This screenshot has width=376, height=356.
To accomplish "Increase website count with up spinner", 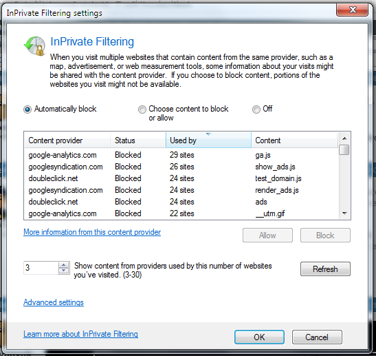I will click(x=64, y=264).
